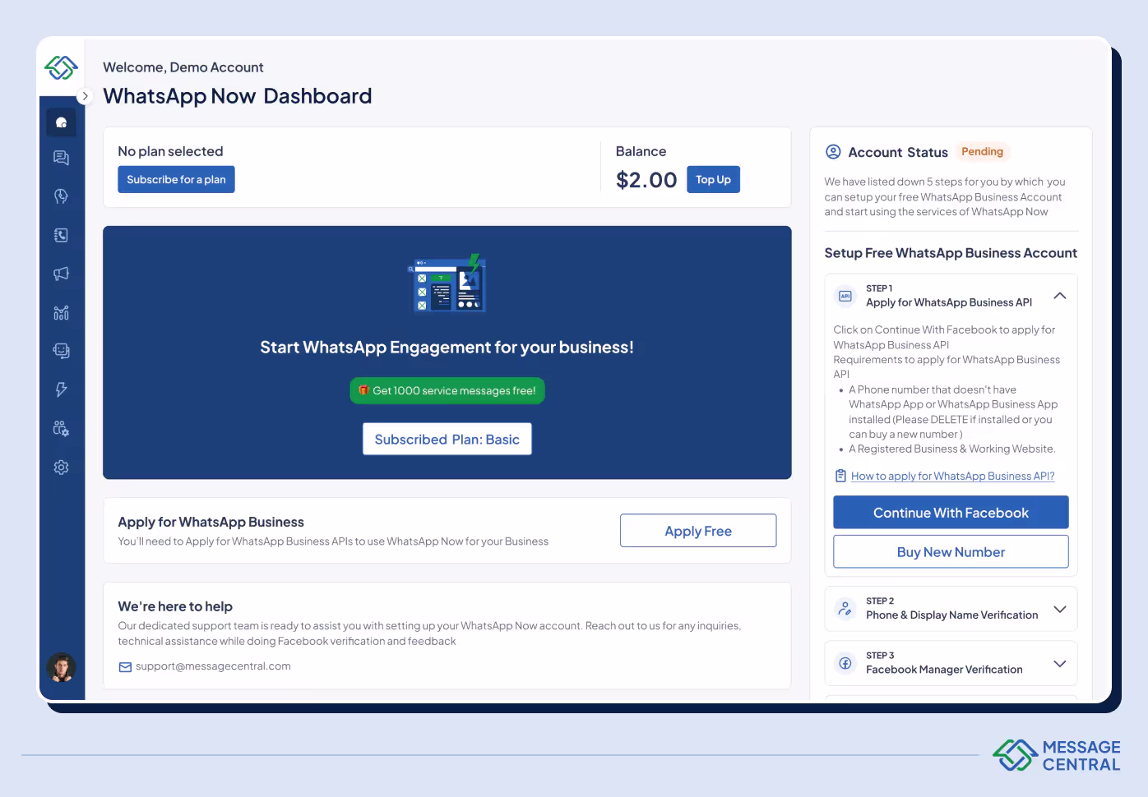Click the Top Up balance button
The width and height of the screenshot is (1148, 797).
[x=713, y=180]
